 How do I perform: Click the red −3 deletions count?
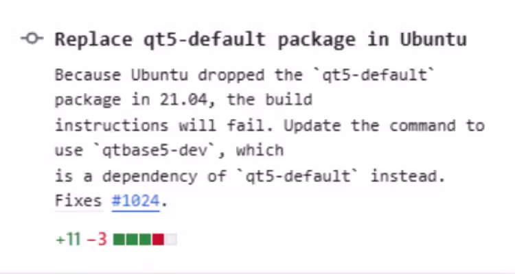(97, 239)
